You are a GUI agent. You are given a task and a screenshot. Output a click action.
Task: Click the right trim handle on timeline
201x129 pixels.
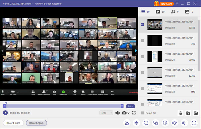click(122, 106)
